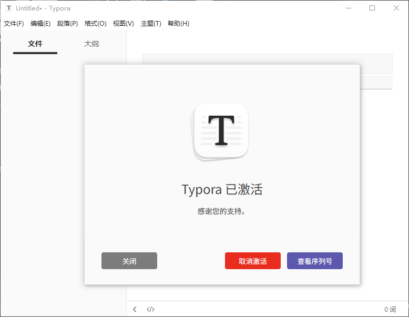Toggle source code mode icon
This screenshot has height=317, width=409.
(150, 310)
